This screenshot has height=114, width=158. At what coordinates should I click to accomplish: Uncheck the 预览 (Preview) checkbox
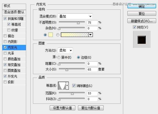click(x=134, y=27)
